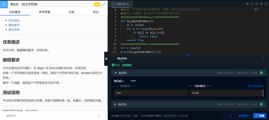
Task: Open the hamburger menu in the header
Action: point(4,4)
